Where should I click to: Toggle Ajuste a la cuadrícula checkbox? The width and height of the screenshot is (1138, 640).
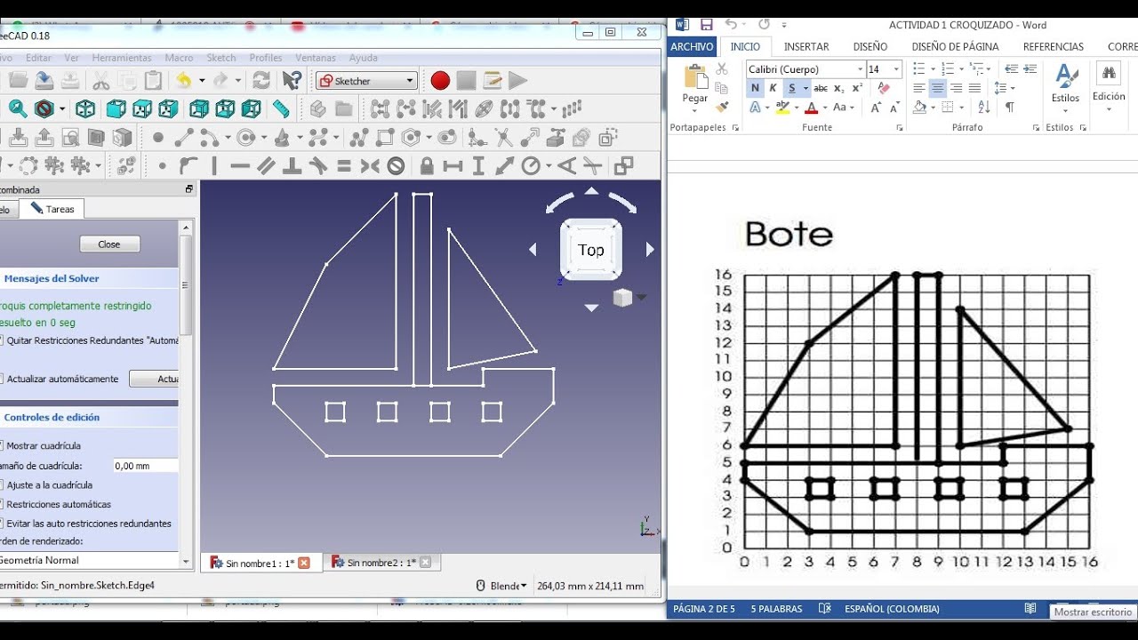pos(2,484)
